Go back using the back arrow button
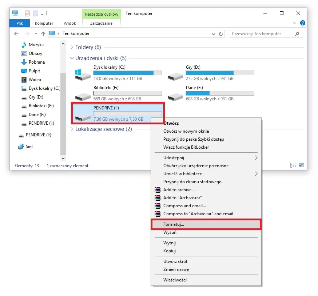This screenshot has width=318, height=296. point(16,33)
